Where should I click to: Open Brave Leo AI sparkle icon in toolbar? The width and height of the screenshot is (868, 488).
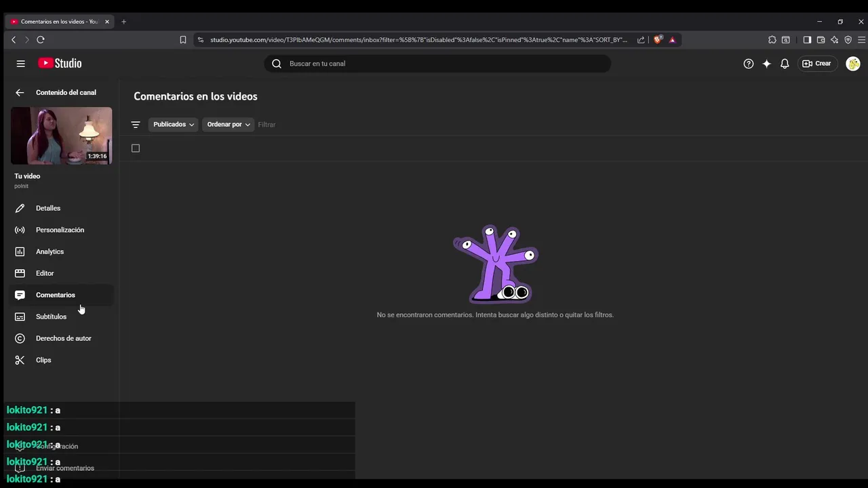point(834,40)
